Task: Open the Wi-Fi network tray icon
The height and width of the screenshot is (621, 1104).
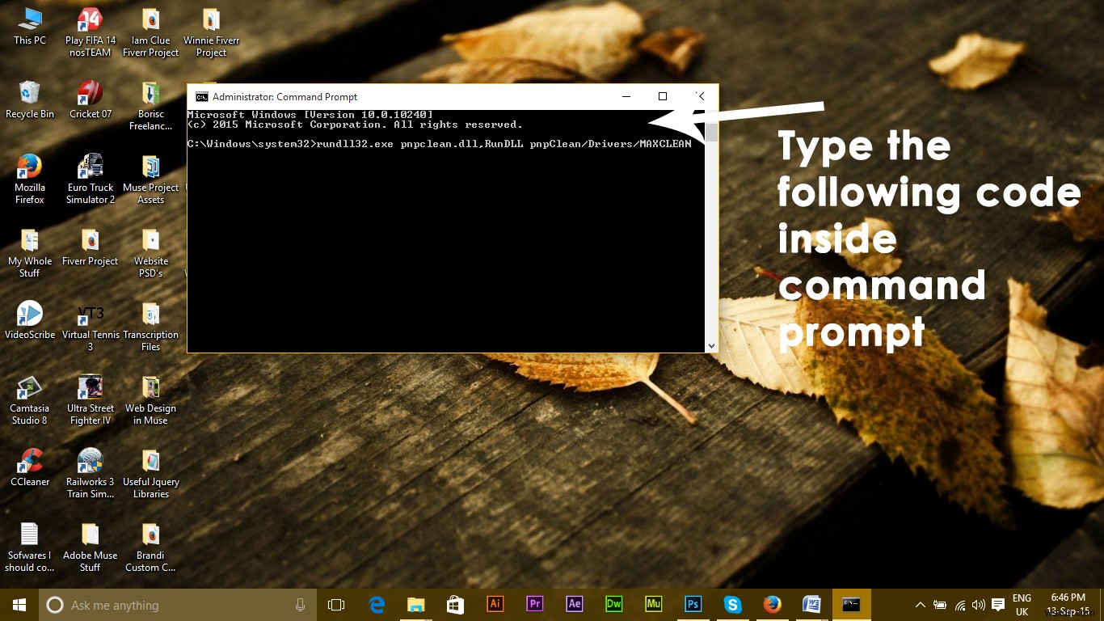Action: [x=960, y=605]
